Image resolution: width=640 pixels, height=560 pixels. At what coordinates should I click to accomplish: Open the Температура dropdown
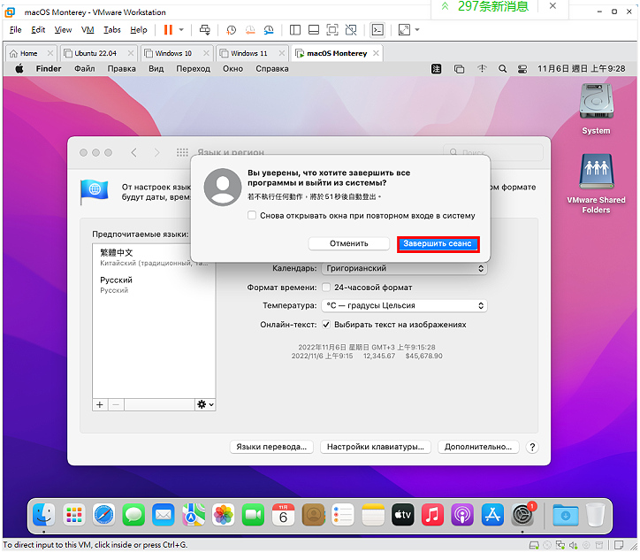click(404, 305)
